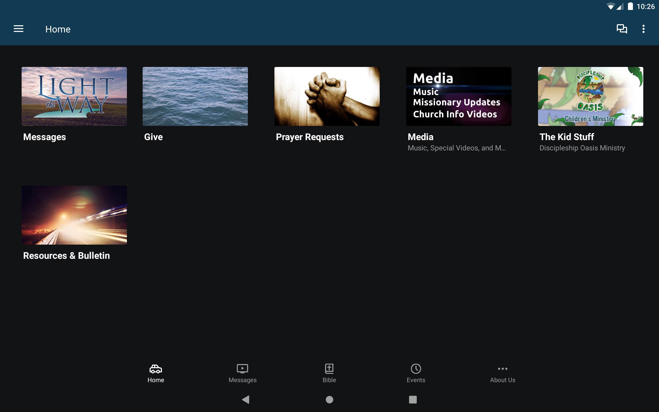659x412 pixels.
Task: Tap the Events clock icon
Action: click(x=416, y=369)
